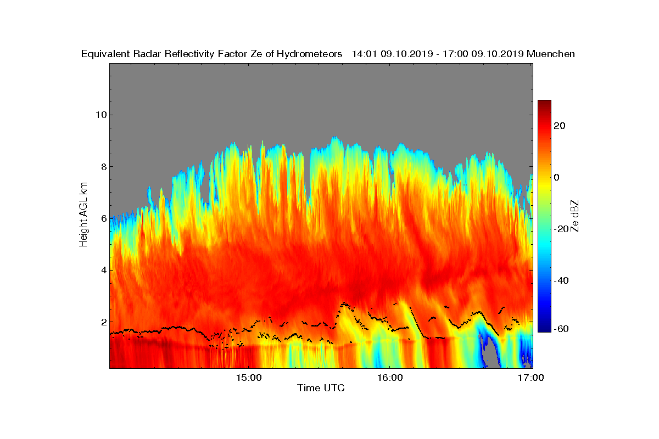659x439 pixels.
Task: Click the colorbar tick label '20'
Action: 560,126
